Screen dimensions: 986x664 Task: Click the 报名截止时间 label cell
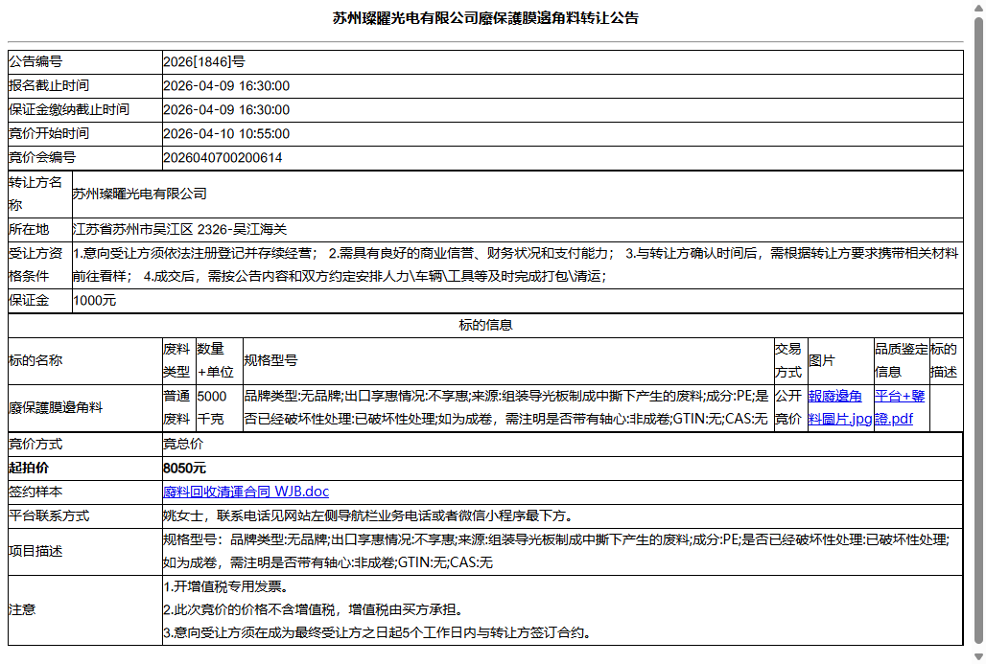85,85
